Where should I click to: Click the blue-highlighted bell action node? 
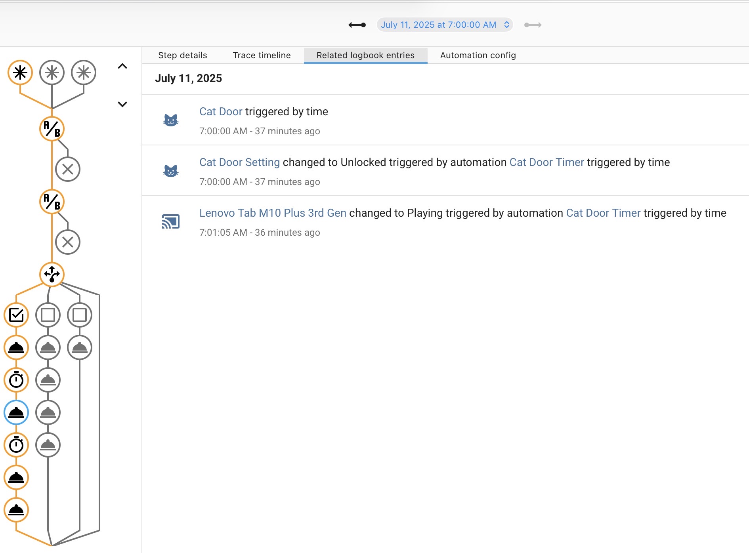tap(16, 412)
